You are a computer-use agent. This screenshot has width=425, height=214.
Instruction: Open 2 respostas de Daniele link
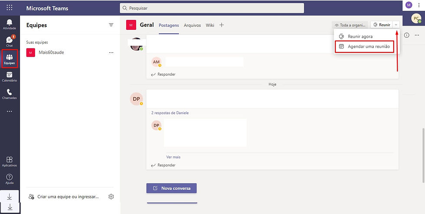170,113
